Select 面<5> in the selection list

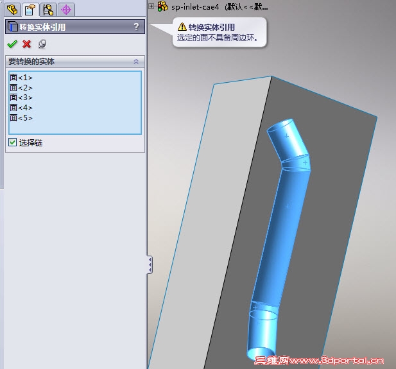pos(21,117)
